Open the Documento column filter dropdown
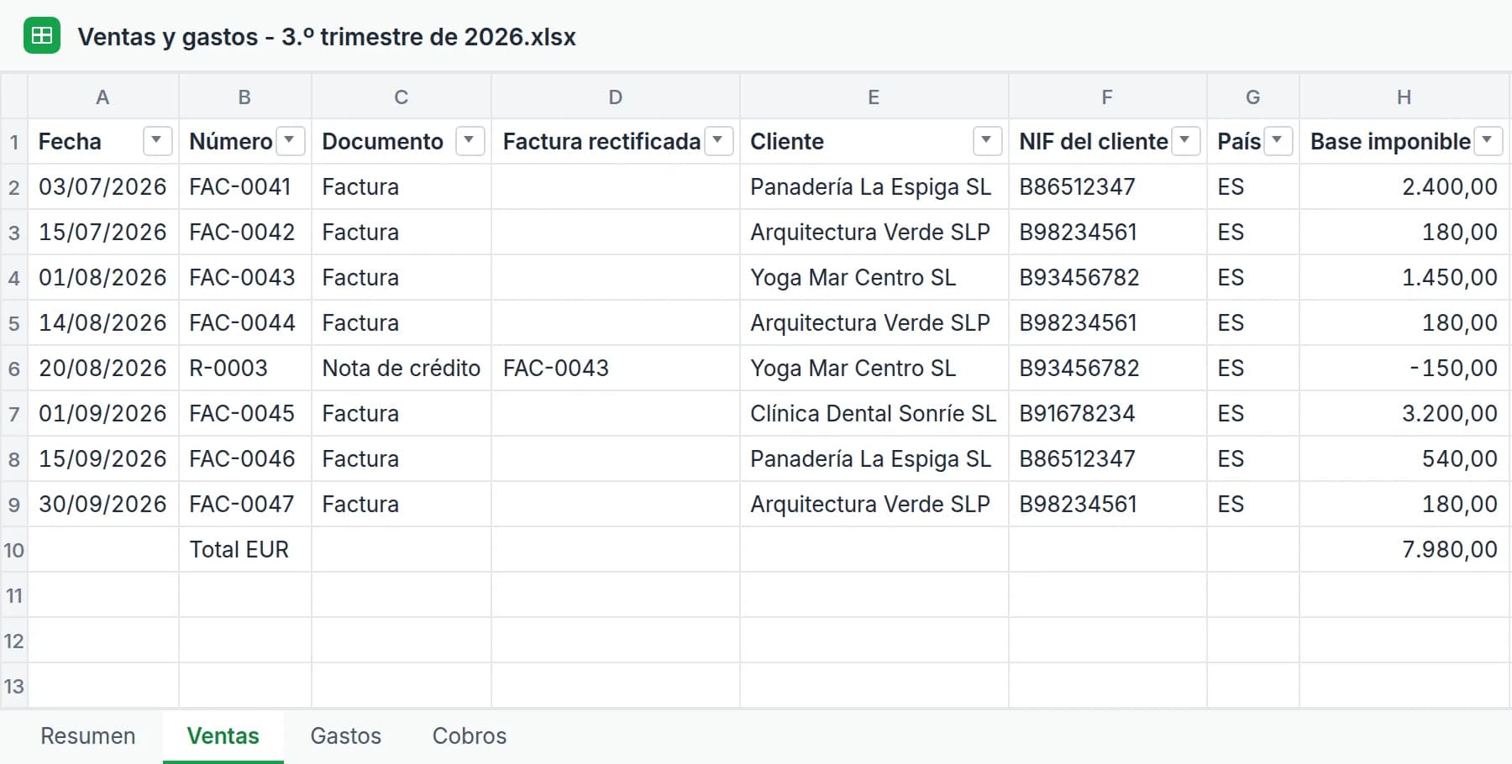1512x764 pixels. coord(470,140)
